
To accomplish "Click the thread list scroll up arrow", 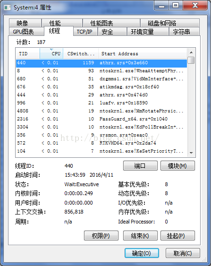I will [191, 52].
